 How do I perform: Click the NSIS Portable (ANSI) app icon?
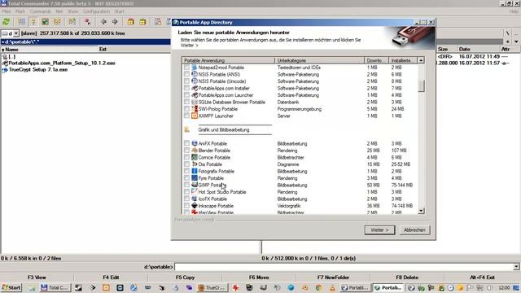[195, 74]
